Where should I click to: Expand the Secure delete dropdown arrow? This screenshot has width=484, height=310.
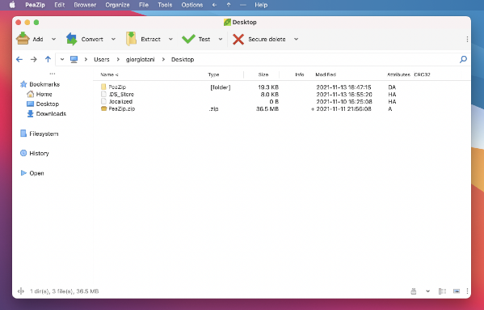coord(296,39)
